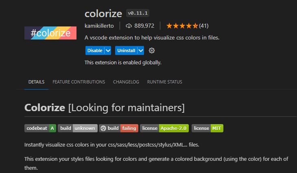Open the extension settings gear icon
The height and width of the screenshot is (173, 297).
click(x=151, y=50)
